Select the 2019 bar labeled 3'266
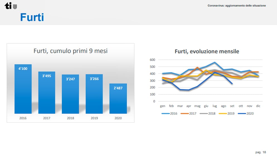The width and height of the screenshot is (277, 157). click(x=94, y=94)
